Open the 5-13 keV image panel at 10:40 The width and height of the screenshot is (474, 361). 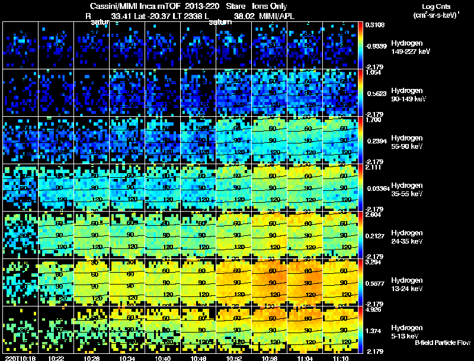(x=162, y=330)
